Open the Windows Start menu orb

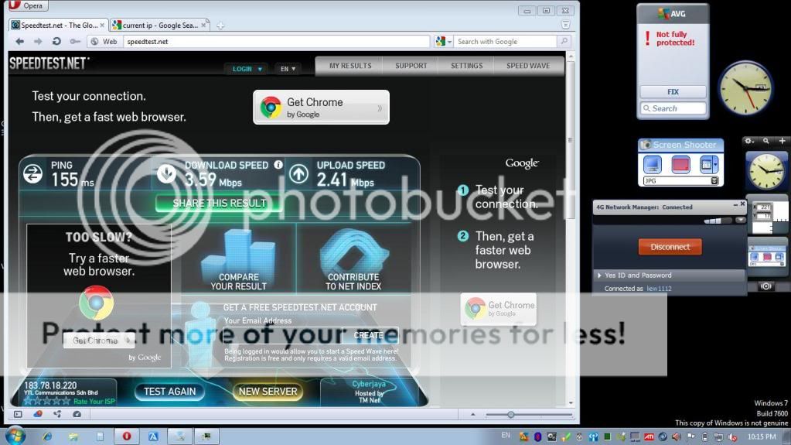(14, 435)
